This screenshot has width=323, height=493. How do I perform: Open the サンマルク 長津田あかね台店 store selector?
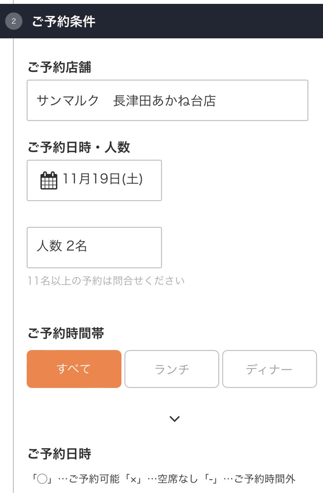tap(167, 100)
